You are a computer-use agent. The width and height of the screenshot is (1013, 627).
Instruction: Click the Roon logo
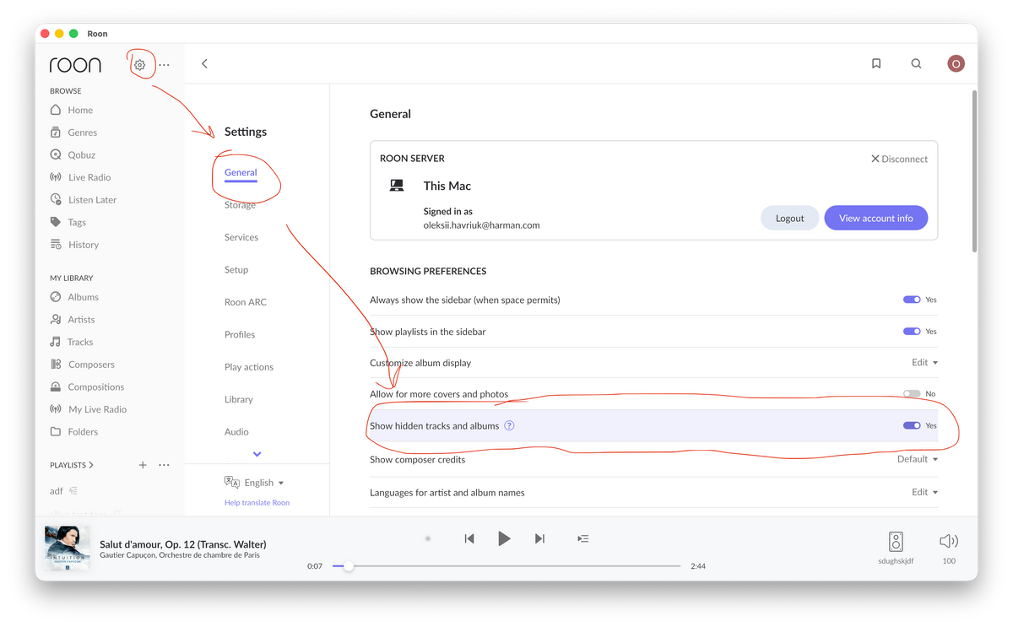click(75, 65)
